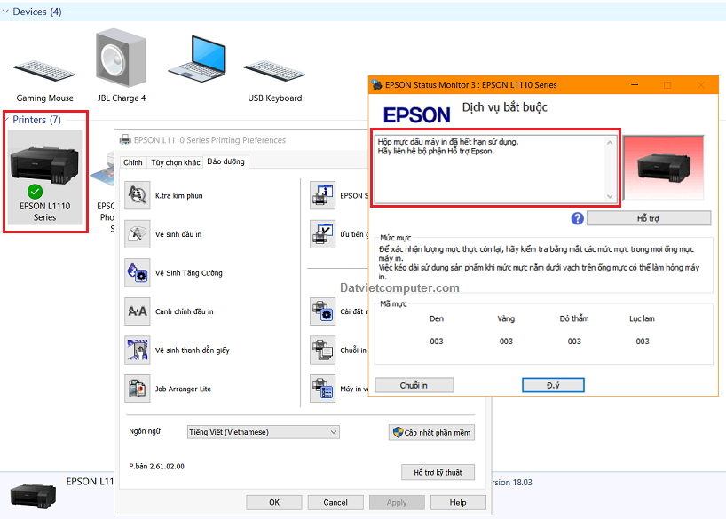Select the EPSON L1110 Series printer icon
Screen dimensions: 726x519
coord(45,177)
